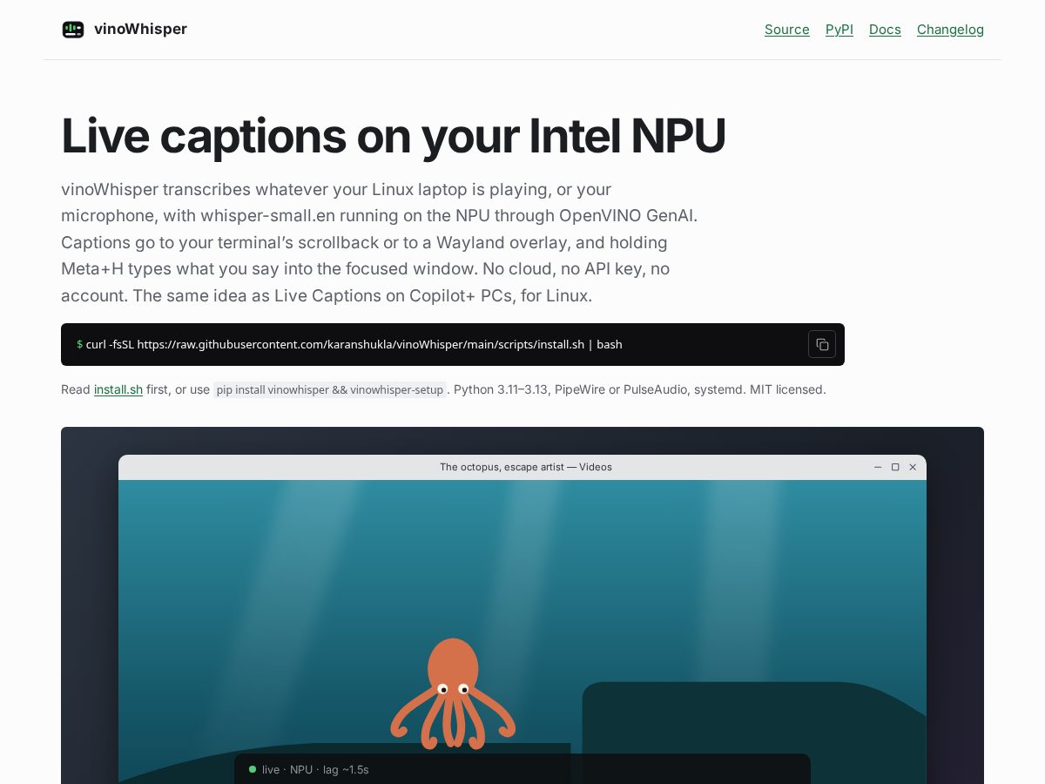Open the Changelog page

(950, 30)
